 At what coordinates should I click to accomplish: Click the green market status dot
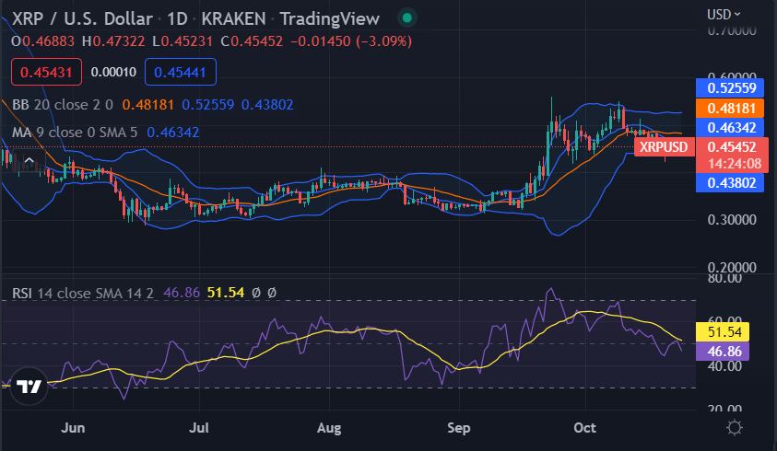407,18
